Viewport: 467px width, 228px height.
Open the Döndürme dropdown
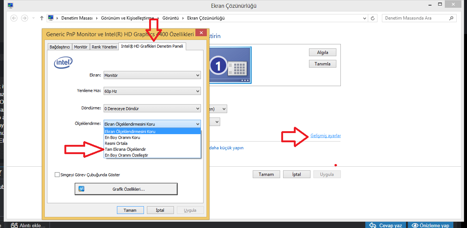(152, 109)
